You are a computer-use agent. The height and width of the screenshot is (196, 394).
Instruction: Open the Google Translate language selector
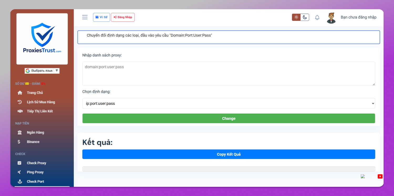pyautogui.click(x=42, y=71)
